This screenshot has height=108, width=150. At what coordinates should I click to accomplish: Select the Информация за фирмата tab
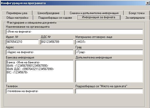click(x=99, y=17)
